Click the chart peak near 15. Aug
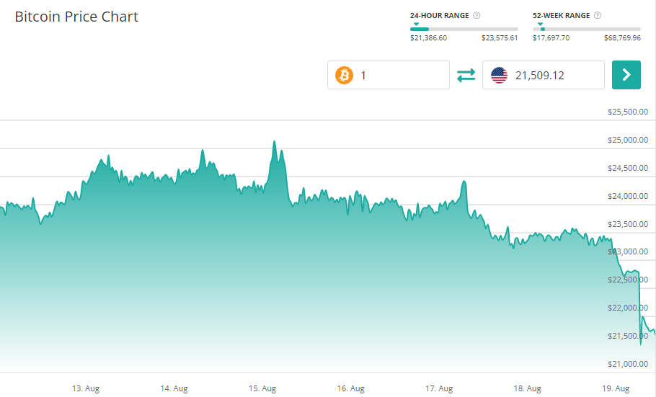The height and width of the screenshot is (397, 656). [275, 143]
